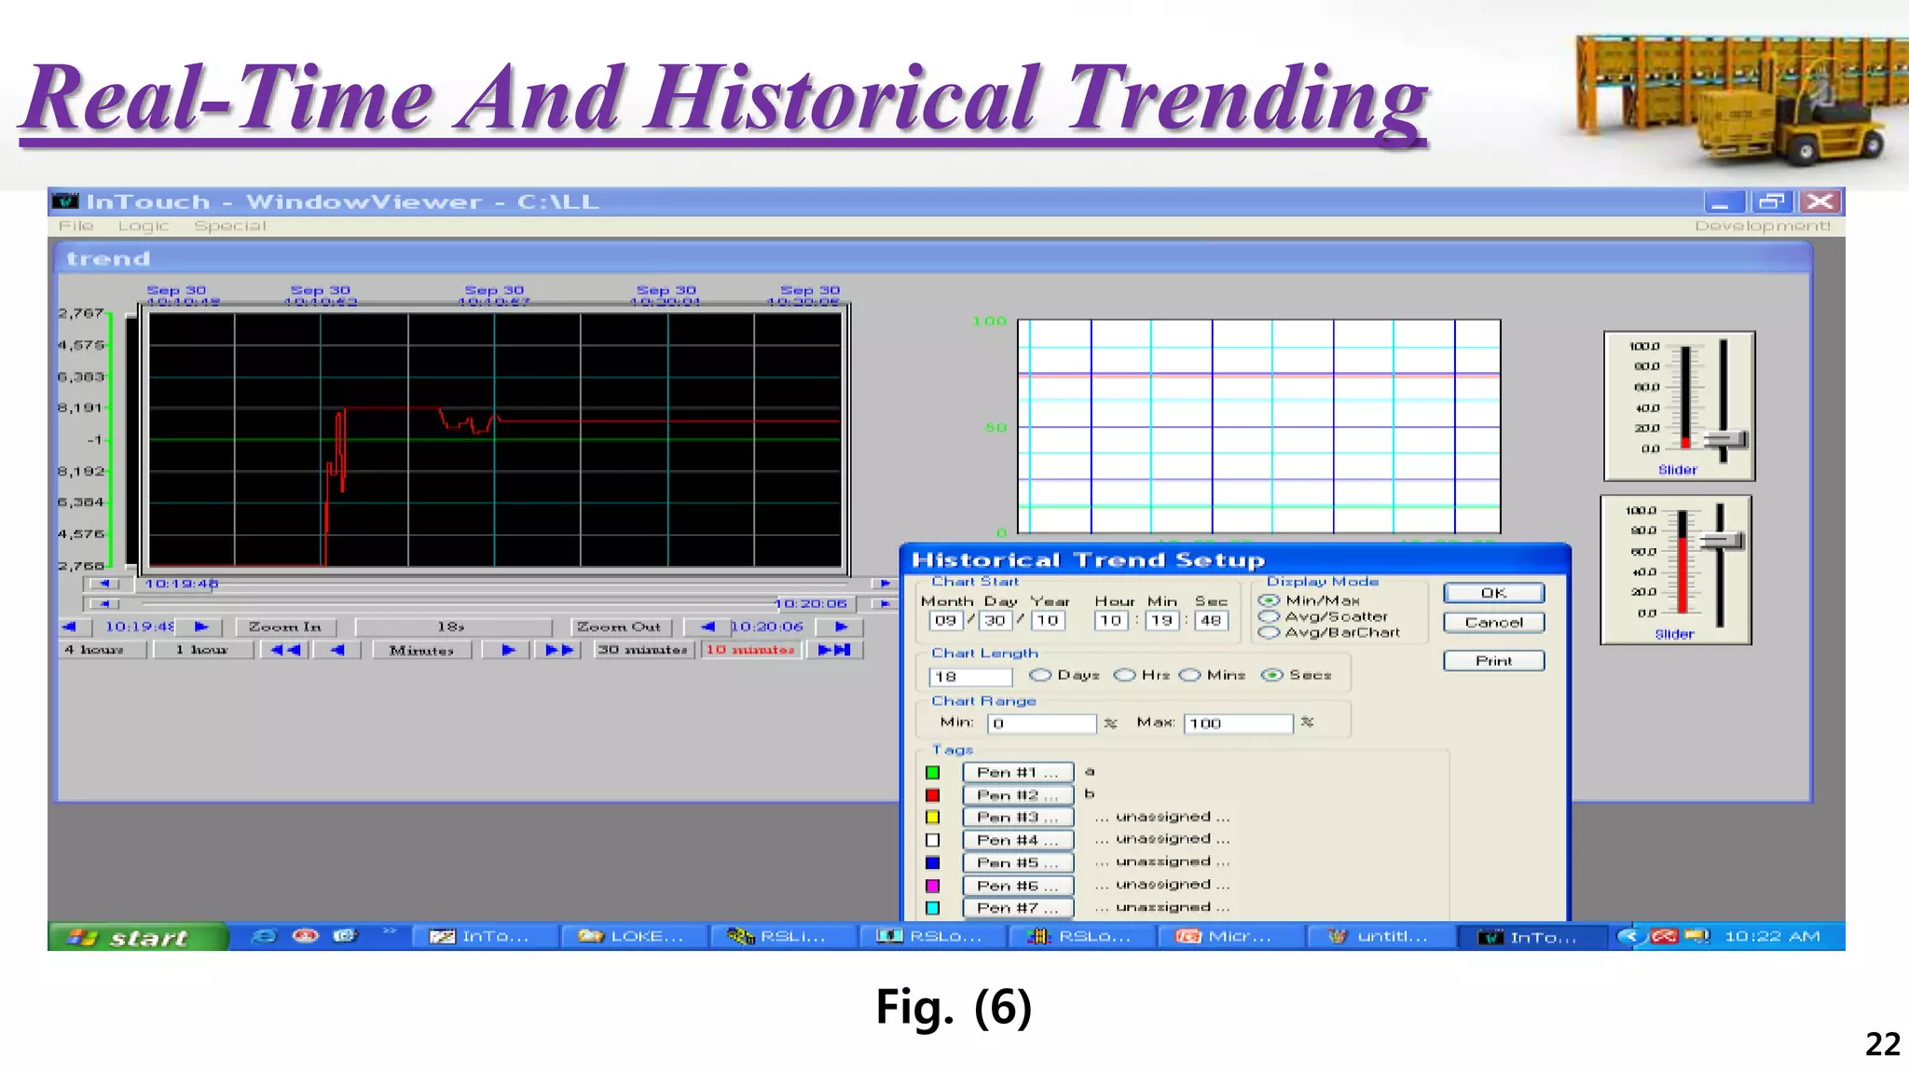This screenshot has width=1909, height=1074.
Task: Click the Chart Length value field 18
Action: [970, 677]
